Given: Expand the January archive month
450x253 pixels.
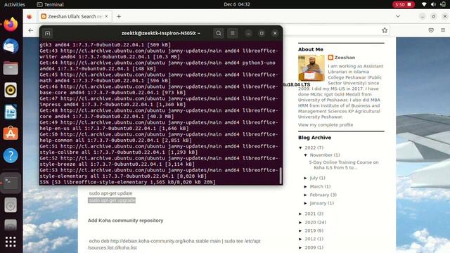Looking at the screenshot, I should [306, 203].
